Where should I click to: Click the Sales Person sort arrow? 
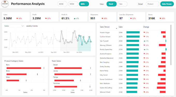(x=116, y=28)
